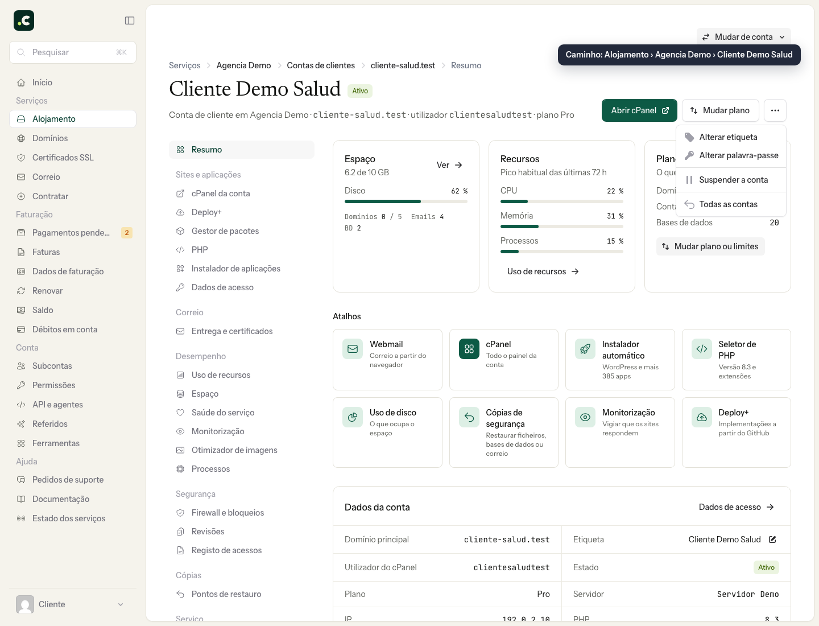
Task: Open Gestor de pacotes in the side nav
Action: (242, 231)
